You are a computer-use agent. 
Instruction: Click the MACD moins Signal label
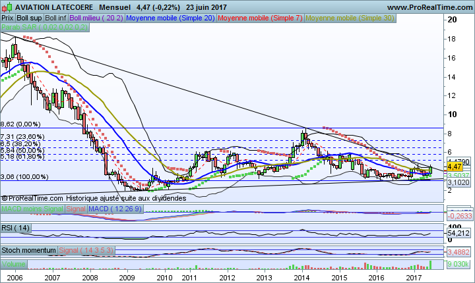click(x=32, y=209)
